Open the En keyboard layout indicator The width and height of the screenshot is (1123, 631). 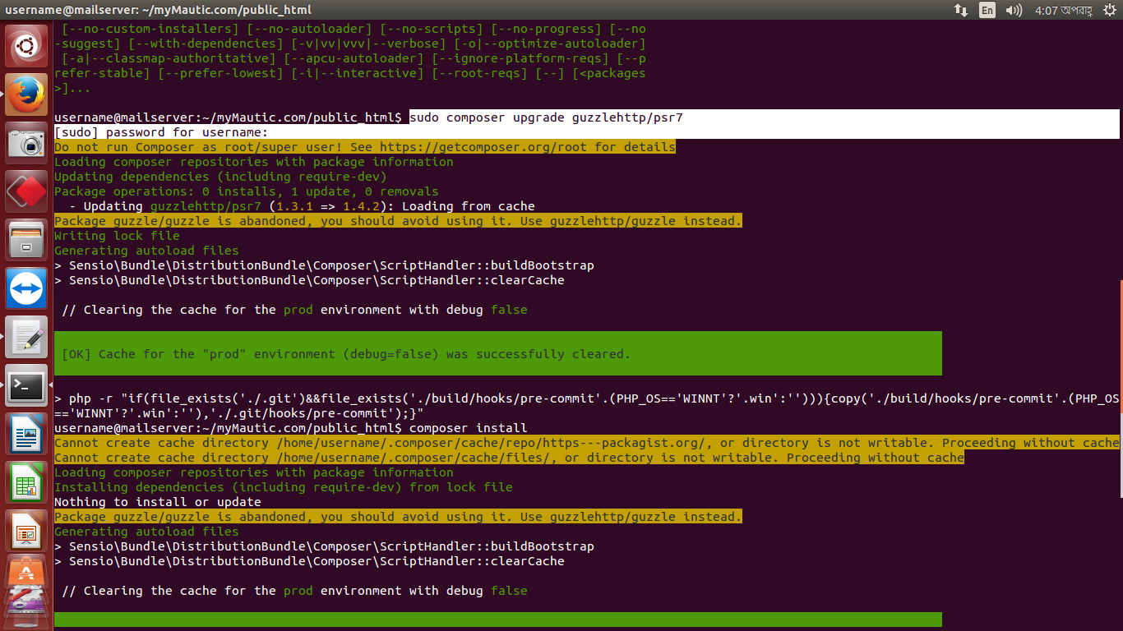coord(987,10)
